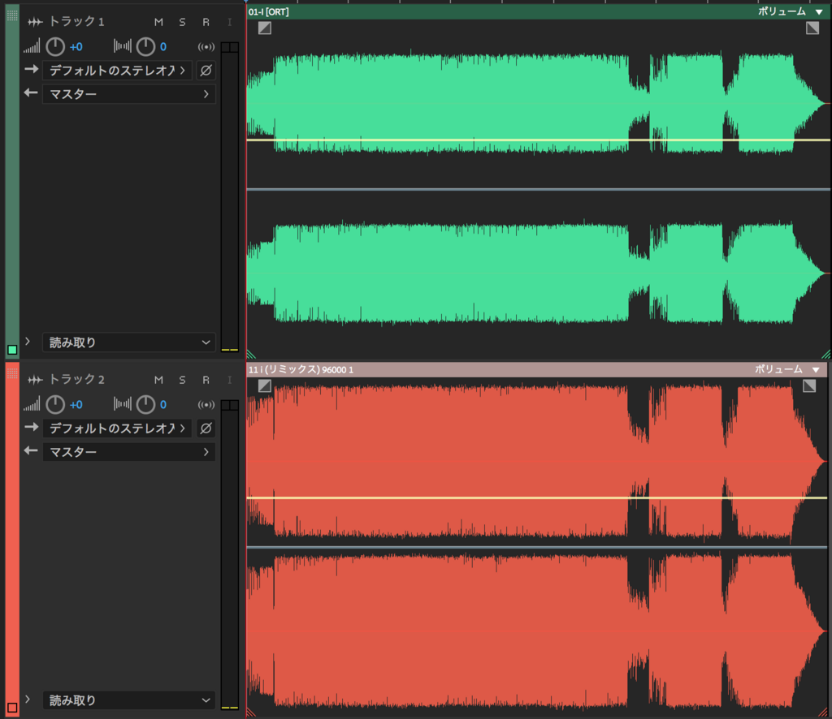Click the トラック 1 name label
Viewport: 832px width, 719px height.
(76, 22)
